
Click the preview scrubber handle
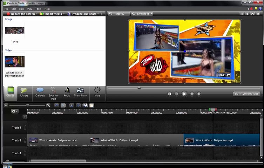pyautogui.click(x=139, y=88)
